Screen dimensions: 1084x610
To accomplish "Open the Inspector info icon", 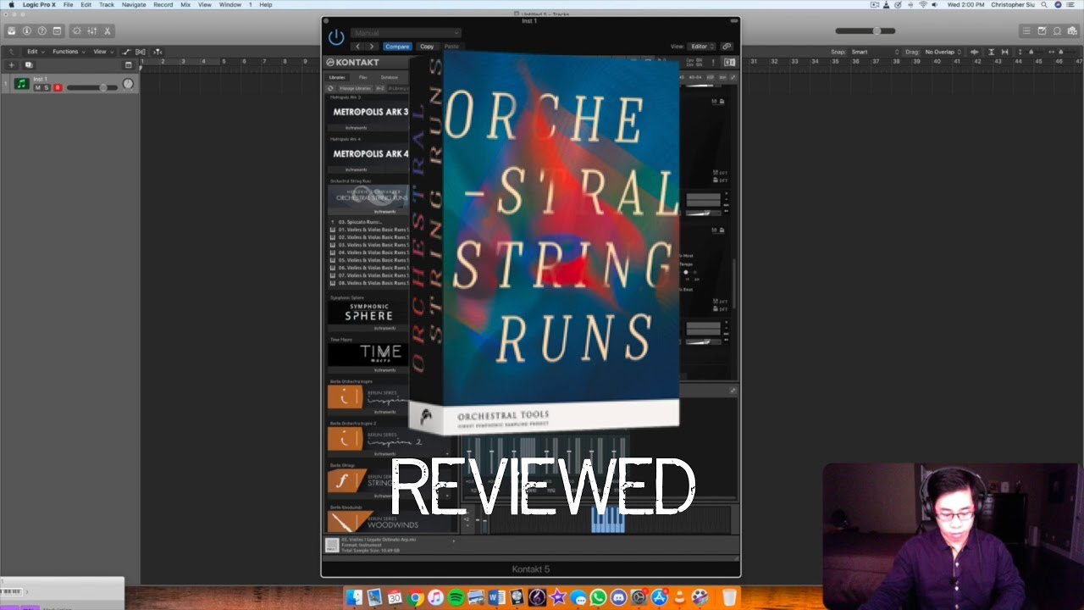I will coord(27,31).
